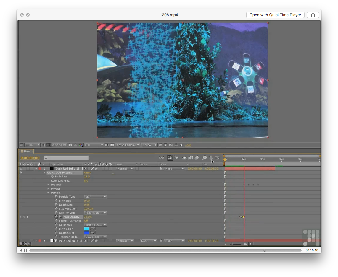The width and height of the screenshot is (338, 277).
Task: Add or remove Max Opacity keyframe diamond
Action: click(x=24, y=217)
